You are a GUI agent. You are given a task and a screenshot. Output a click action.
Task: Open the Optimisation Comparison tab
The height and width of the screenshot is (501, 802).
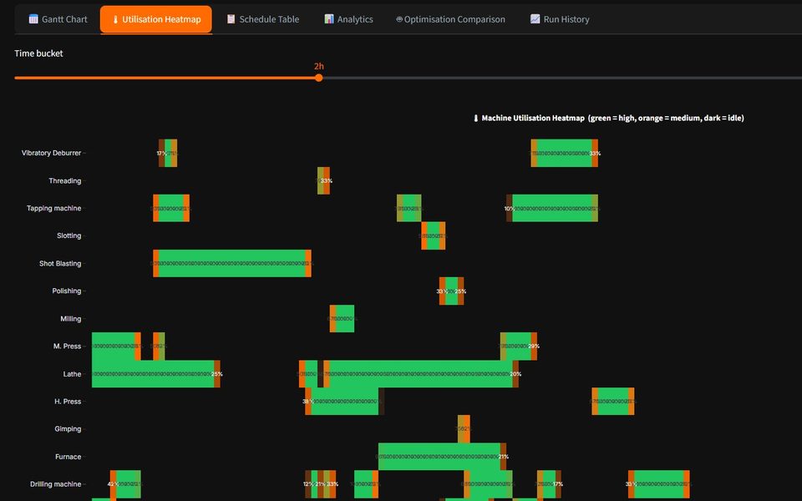450,19
